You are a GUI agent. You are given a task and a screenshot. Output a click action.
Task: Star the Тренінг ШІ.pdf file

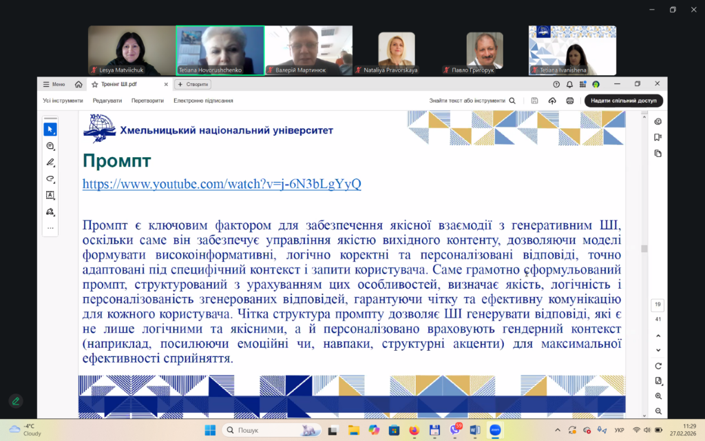pos(95,84)
